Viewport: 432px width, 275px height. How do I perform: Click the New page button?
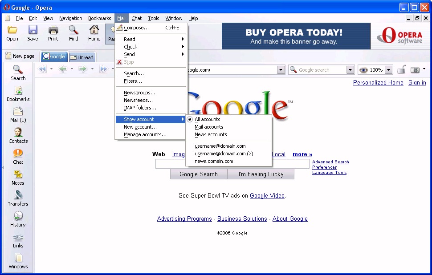20,56
